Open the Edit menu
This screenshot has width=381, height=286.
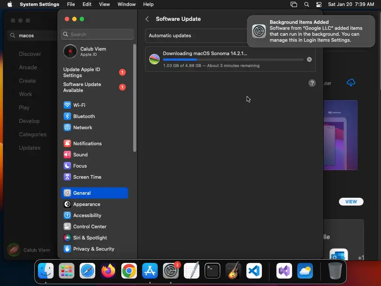click(87, 4)
